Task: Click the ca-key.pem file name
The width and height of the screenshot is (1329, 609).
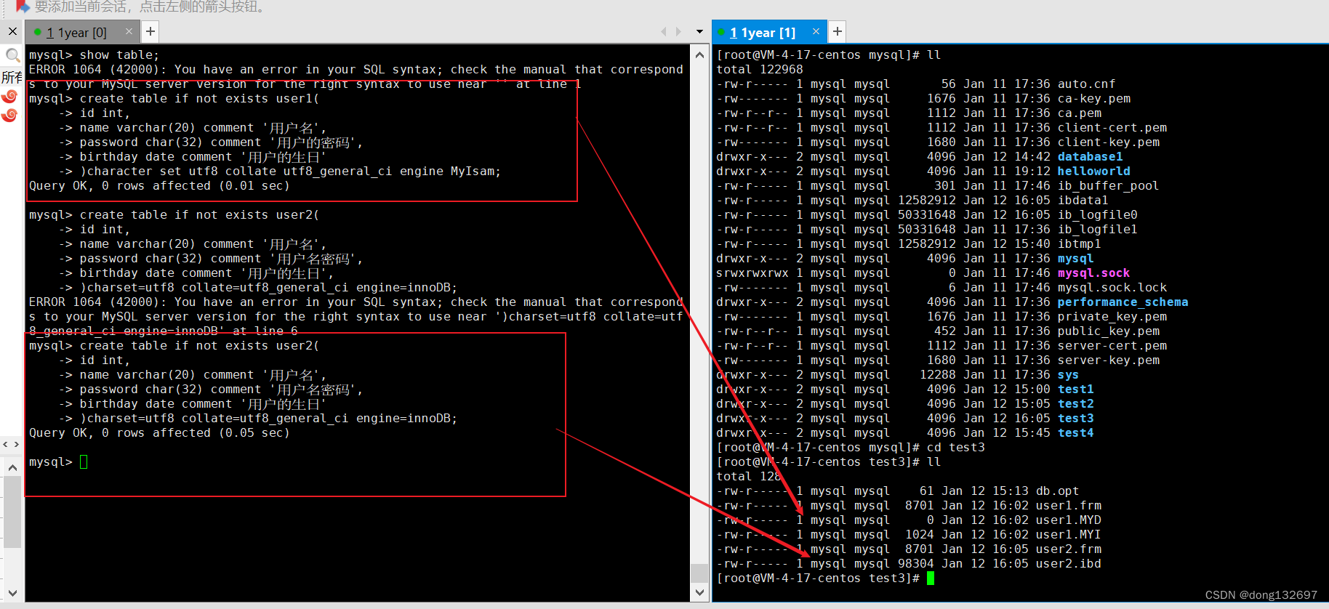Action: coord(1093,99)
